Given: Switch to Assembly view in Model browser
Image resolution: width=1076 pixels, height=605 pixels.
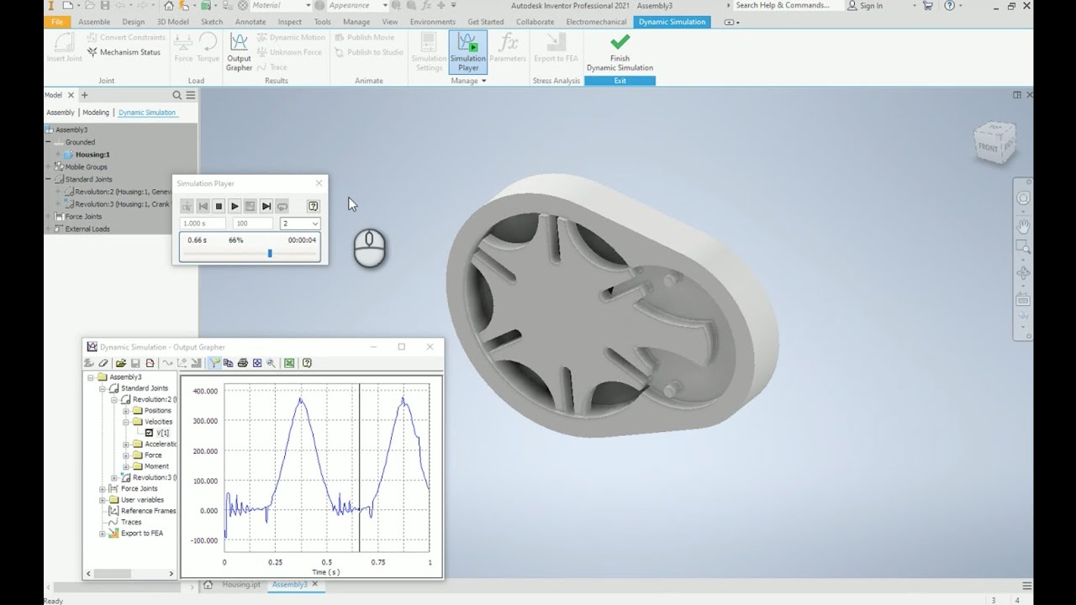Looking at the screenshot, I should tap(61, 113).
